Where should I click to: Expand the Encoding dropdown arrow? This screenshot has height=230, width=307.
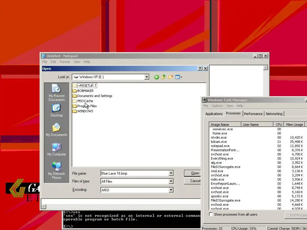(171, 190)
